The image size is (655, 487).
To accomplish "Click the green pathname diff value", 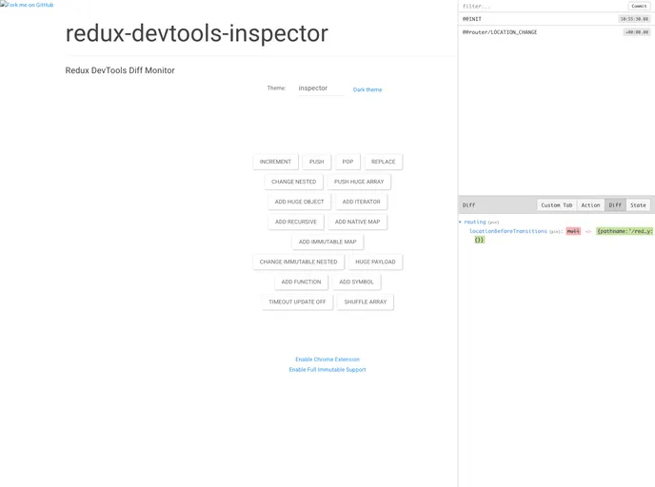I will pyautogui.click(x=625, y=231).
